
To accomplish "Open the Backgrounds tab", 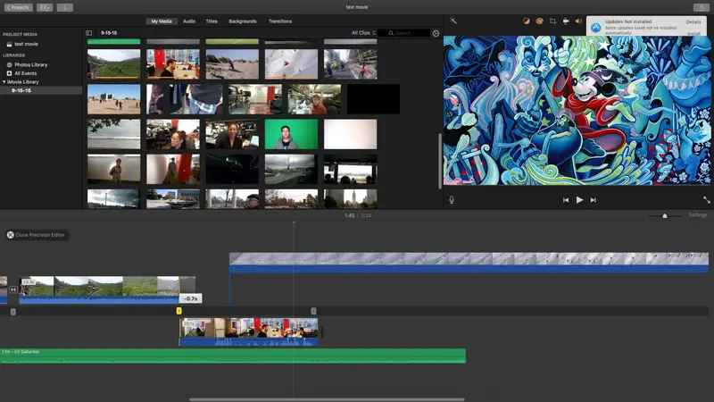I will [x=242, y=21].
